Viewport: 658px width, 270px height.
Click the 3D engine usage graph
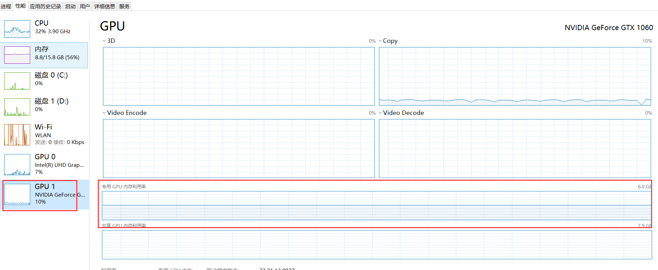239,76
